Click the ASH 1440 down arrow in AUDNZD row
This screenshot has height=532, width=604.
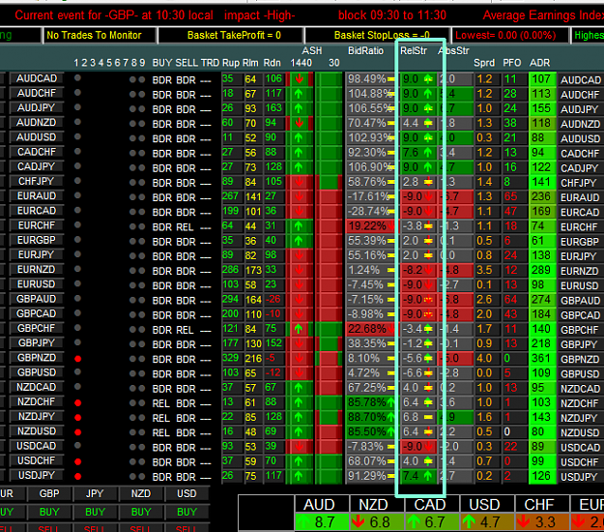(x=299, y=123)
